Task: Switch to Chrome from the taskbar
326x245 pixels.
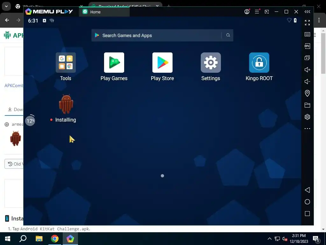Action: click(x=55, y=239)
